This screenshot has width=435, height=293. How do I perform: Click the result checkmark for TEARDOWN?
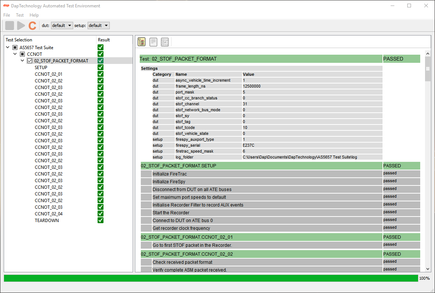[101, 220]
